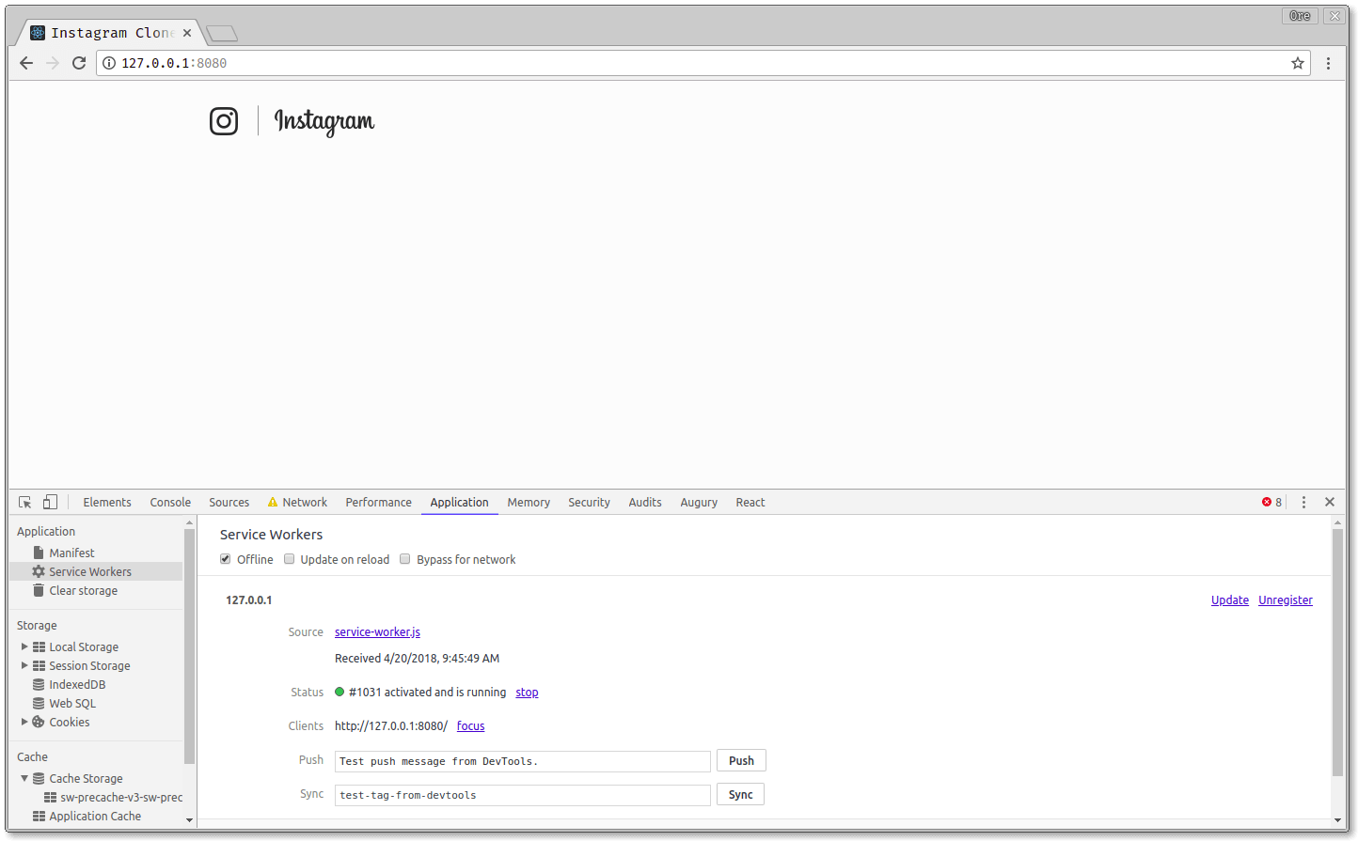
Task: Open service-worker.js source link
Action: point(377,632)
